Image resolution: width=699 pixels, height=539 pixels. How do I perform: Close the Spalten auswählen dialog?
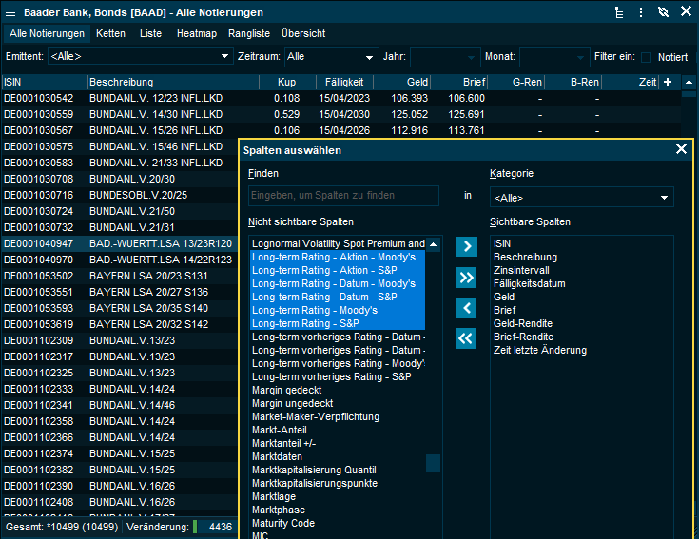[681, 149]
